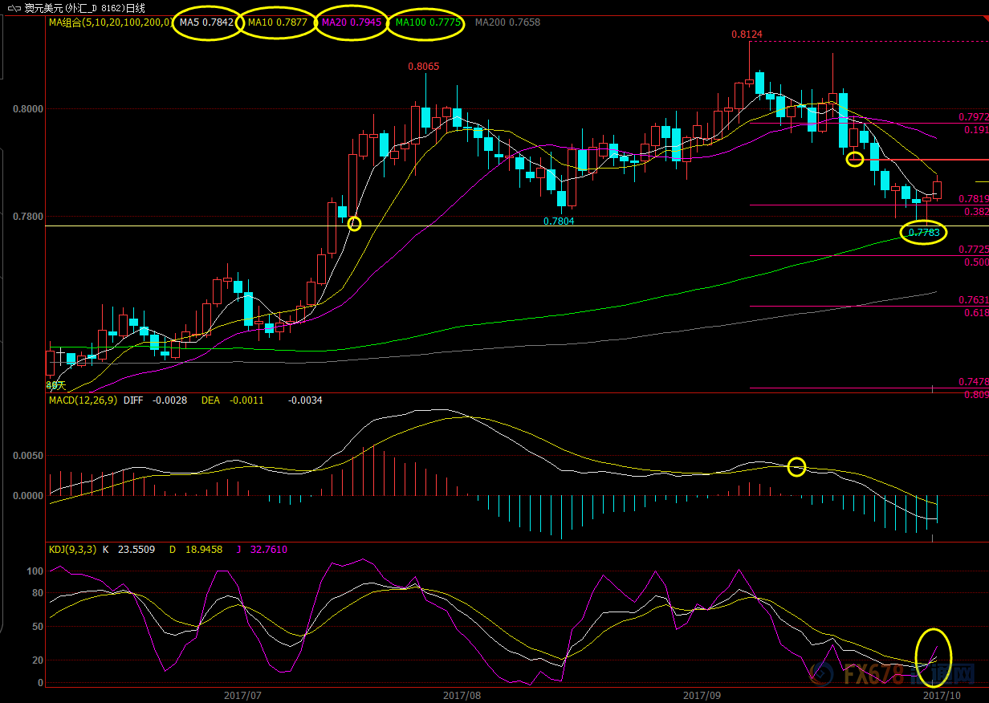989x703 pixels.
Task: Select the 2017/08 date axis label
Action: click(x=462, y=694)
